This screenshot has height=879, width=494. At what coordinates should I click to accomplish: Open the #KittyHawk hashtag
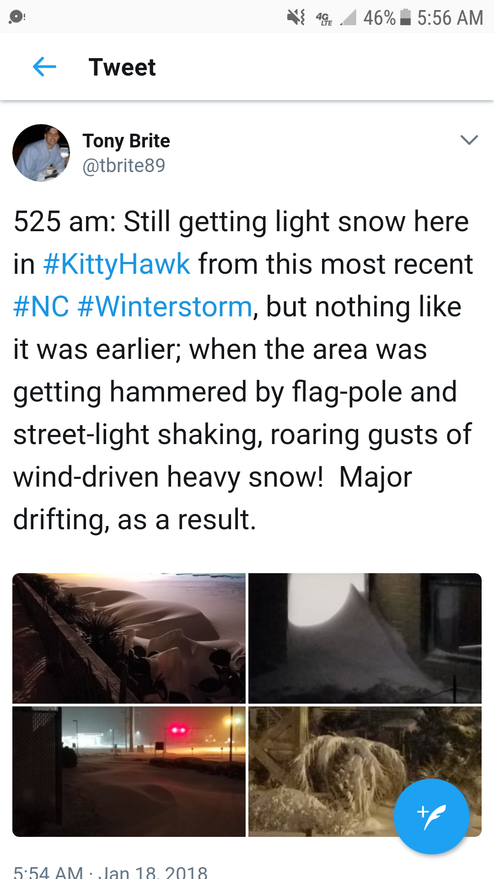coord(117,264)
